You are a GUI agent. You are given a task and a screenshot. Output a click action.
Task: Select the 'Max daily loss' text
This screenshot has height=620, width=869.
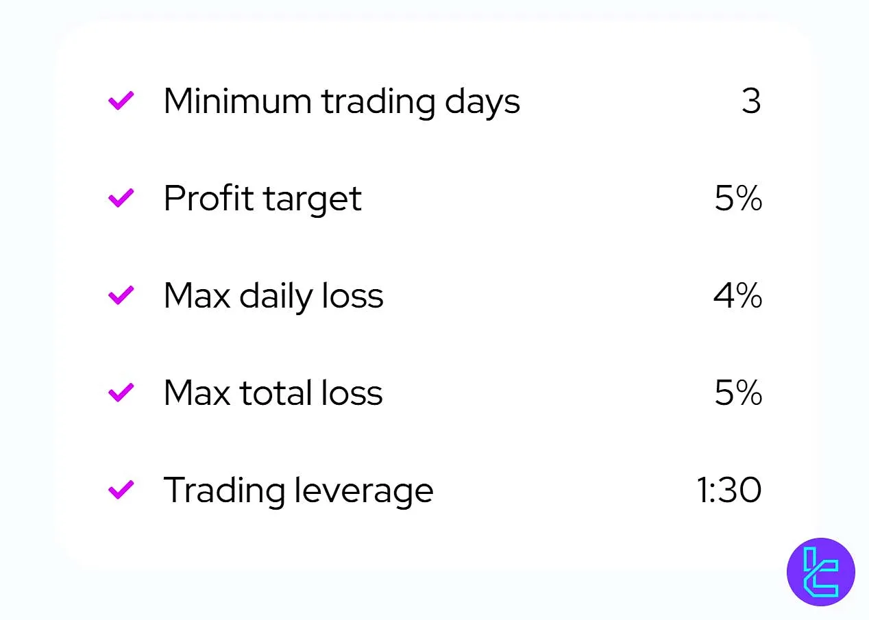click(273, 296)
